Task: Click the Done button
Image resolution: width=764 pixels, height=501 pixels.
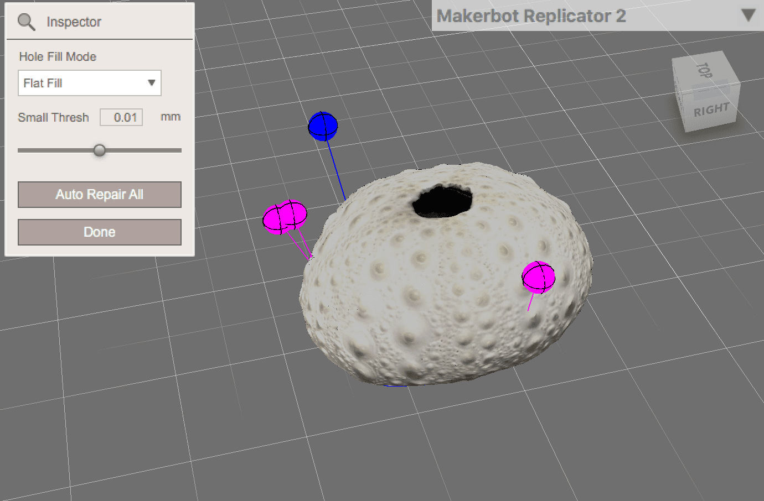Action: pyautogui.click(x=100, y=232)
